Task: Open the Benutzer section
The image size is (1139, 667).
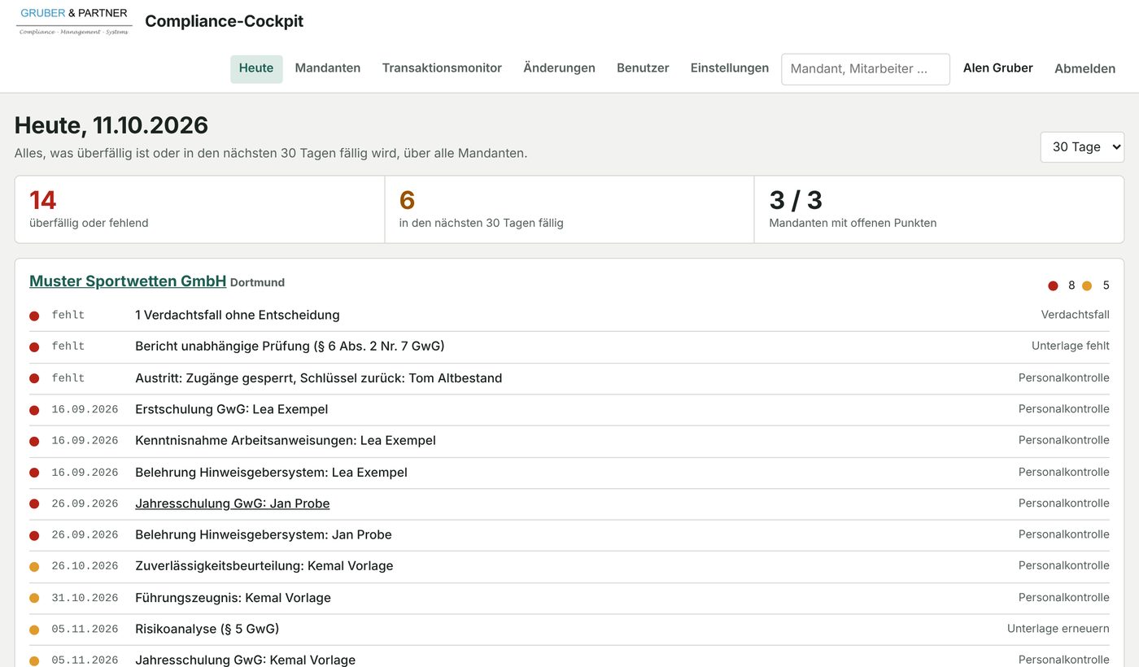Action: 643,68
